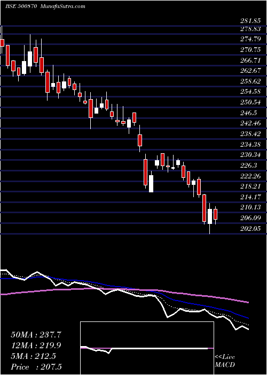The width and height of the screenshot is (267, 375).
Task: Click the 12MA : 219.9 readout
Action: pos(36,346)
